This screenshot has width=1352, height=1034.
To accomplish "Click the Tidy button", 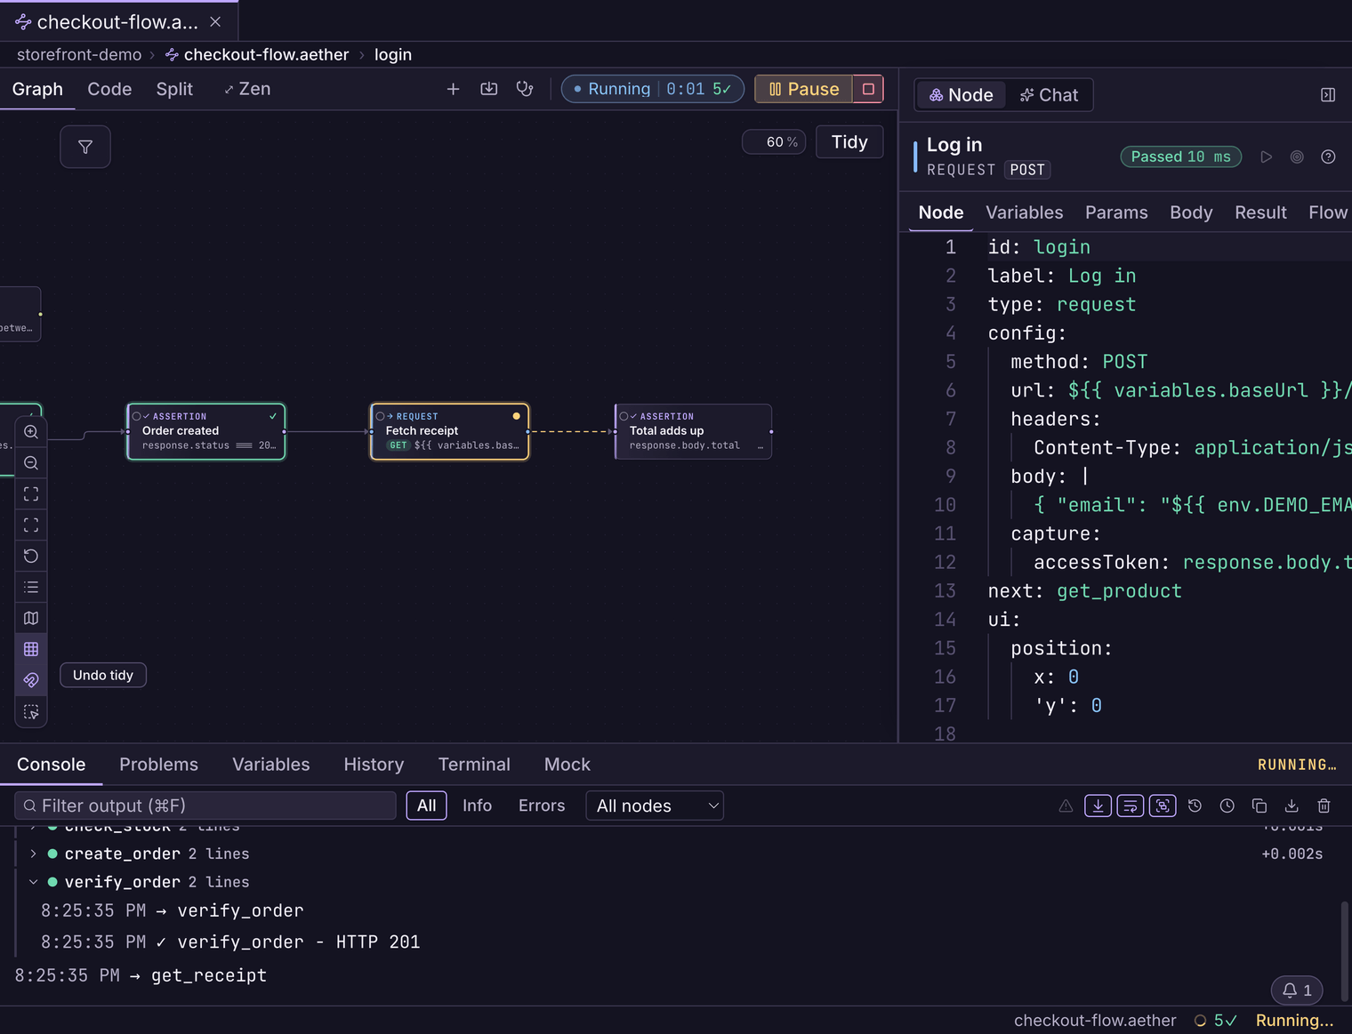I will (849, 142).
